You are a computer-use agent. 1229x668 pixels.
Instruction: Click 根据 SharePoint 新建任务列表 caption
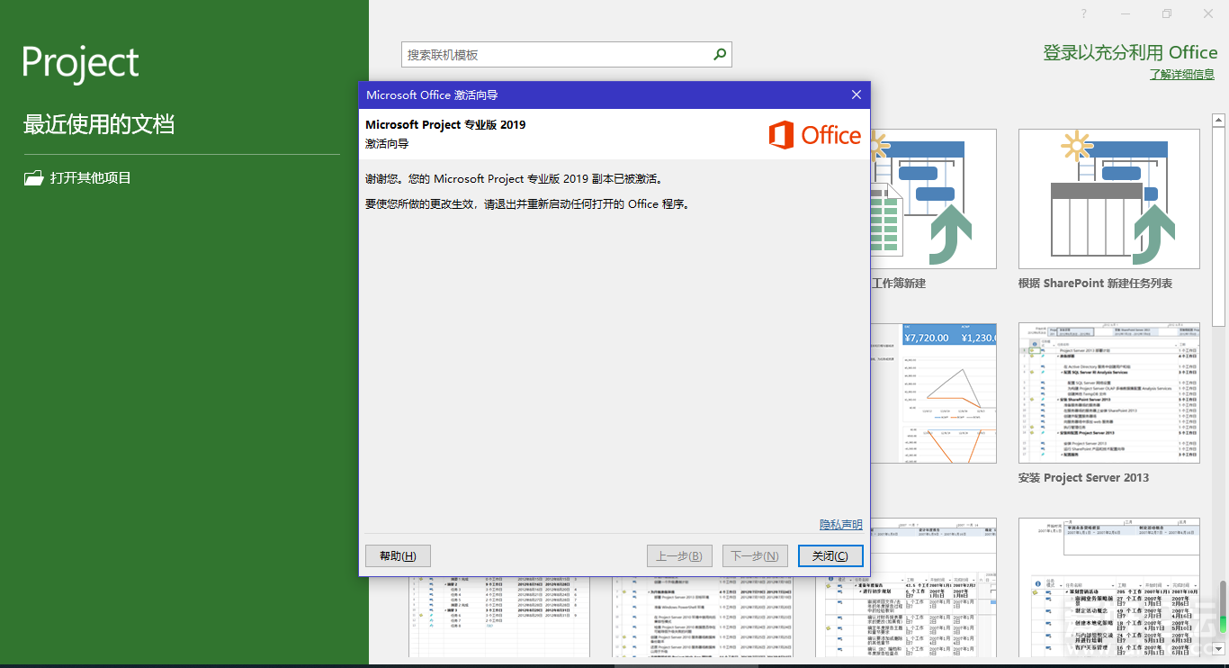coord(1095,284)
